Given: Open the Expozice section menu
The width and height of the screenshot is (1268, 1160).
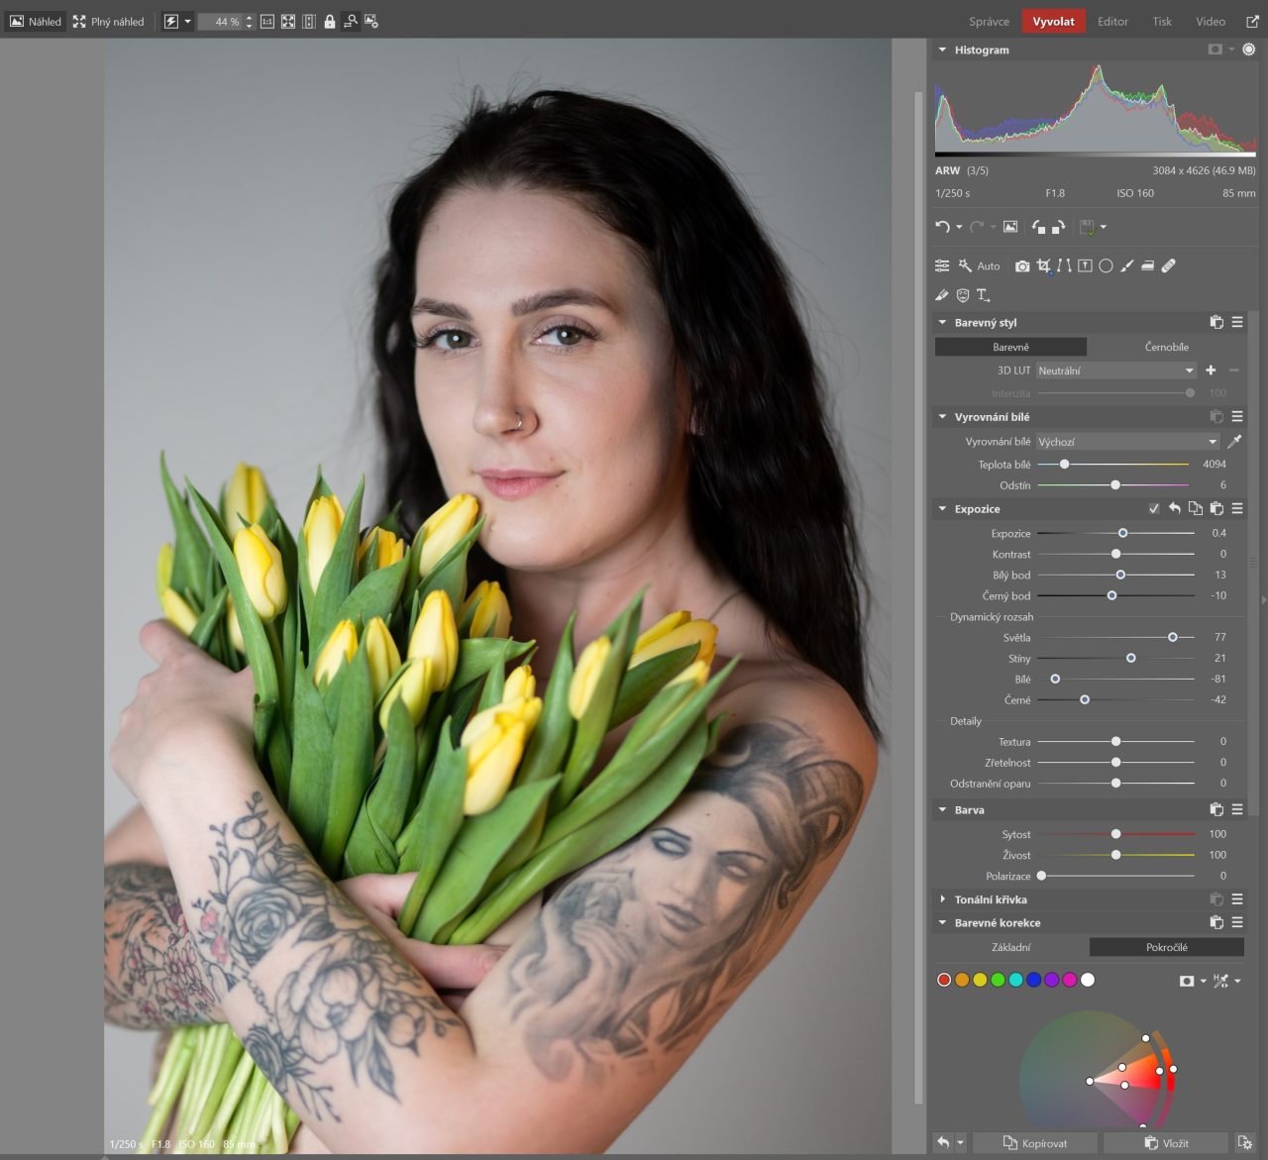Looking at the screenshot, I should [1237, 509].
